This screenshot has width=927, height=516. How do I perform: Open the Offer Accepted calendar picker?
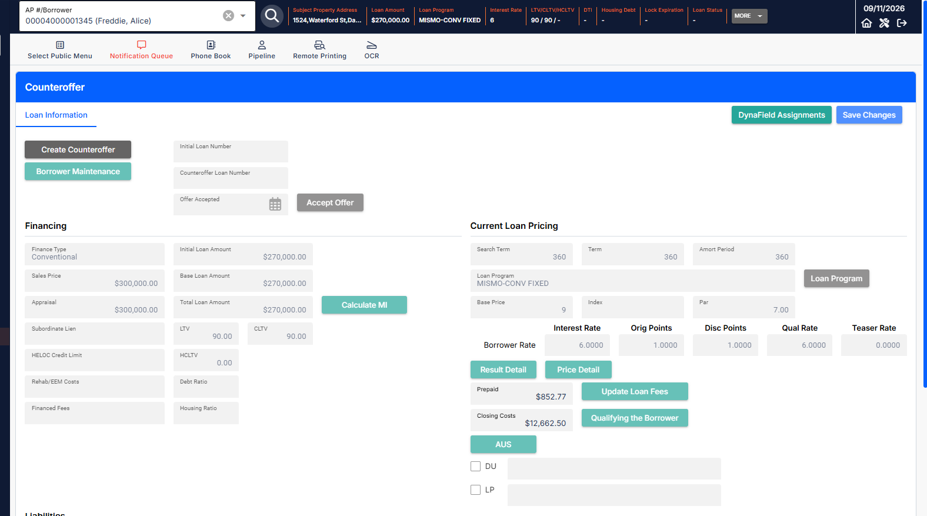pyautogui.click(x=275, y=205)
